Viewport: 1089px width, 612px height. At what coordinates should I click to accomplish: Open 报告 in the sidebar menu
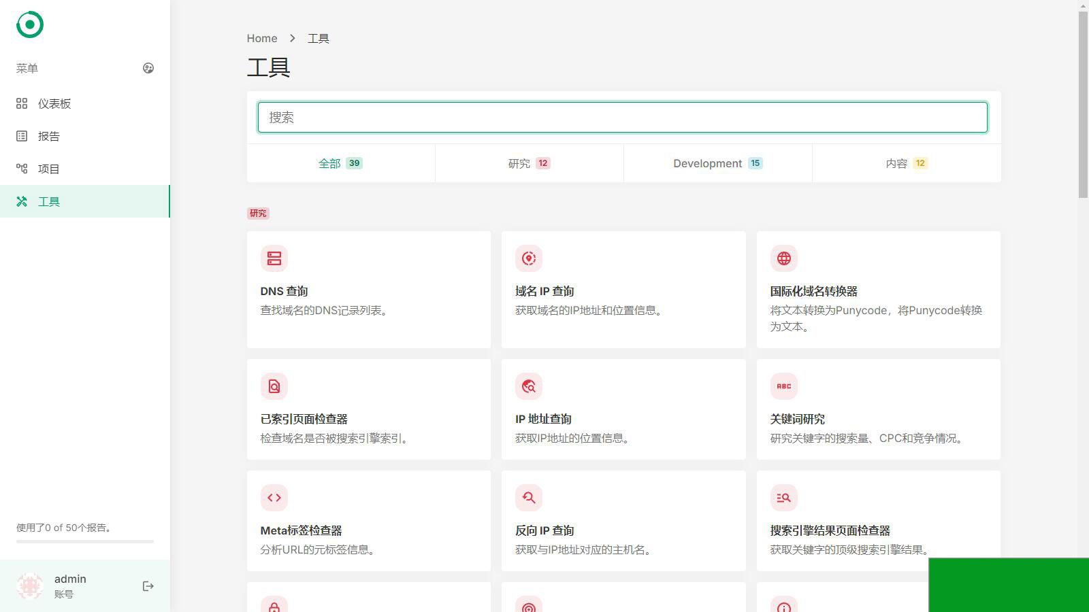point(85,136)
